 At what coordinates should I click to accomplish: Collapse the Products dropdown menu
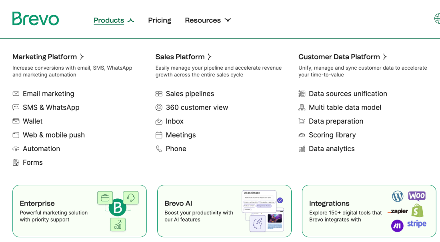[x=114, y=20]
